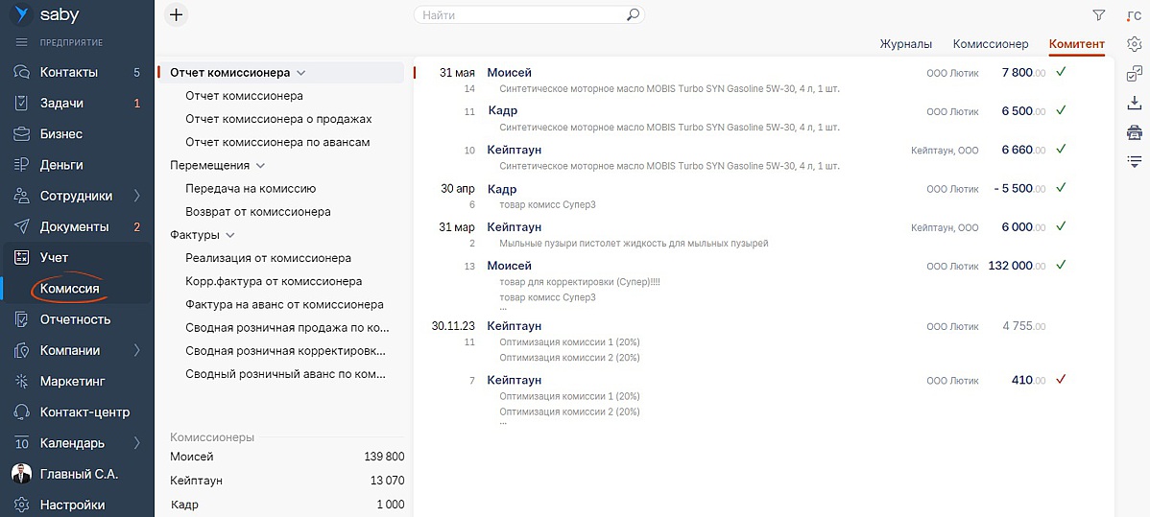The height and width of the screenshot is (517, 1150).
Task: Expand the Сотрудники sidebar item
Action: 136,196
